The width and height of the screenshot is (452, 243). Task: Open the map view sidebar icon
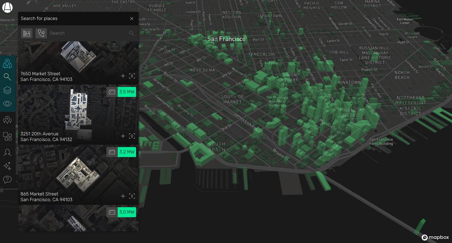(x=7, y=64)
